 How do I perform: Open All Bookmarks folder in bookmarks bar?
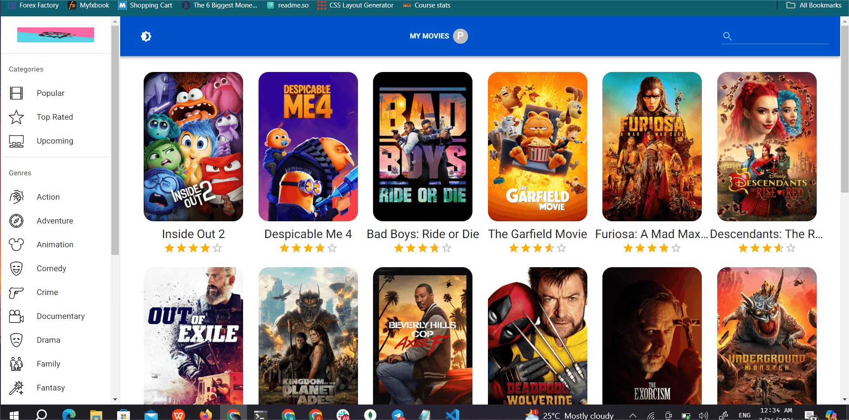814,5
